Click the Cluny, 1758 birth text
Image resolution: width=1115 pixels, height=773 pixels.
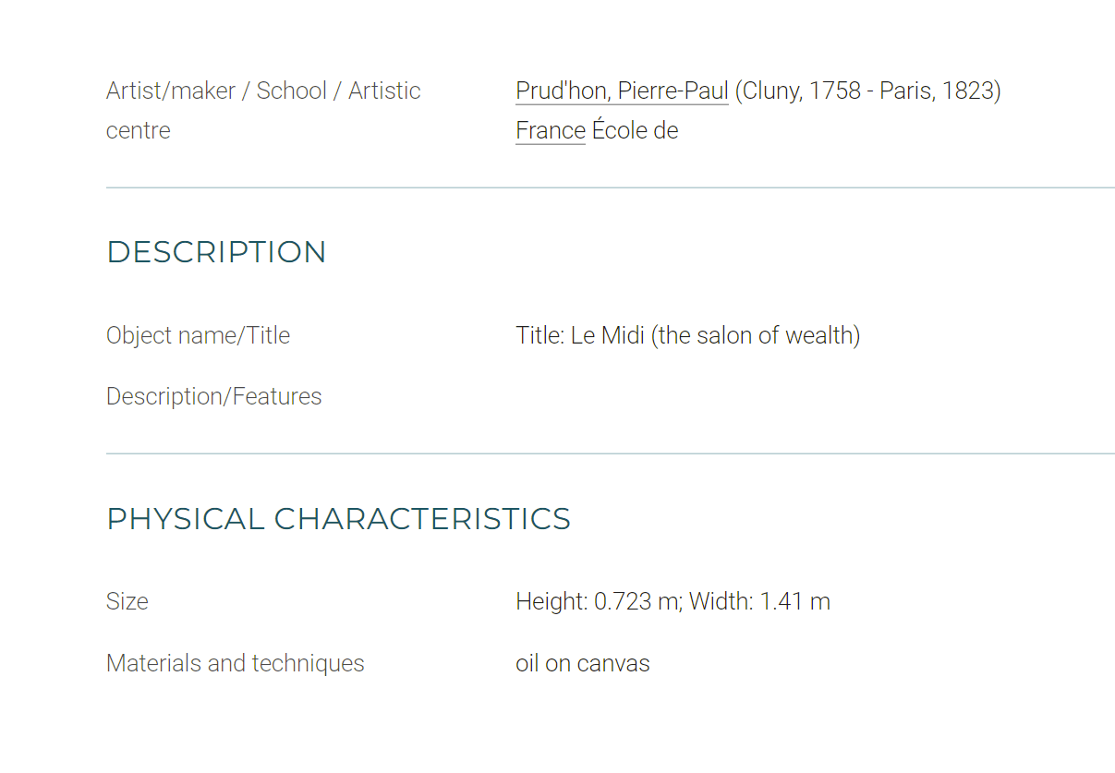pyautogui.click(x=802, y=91)
